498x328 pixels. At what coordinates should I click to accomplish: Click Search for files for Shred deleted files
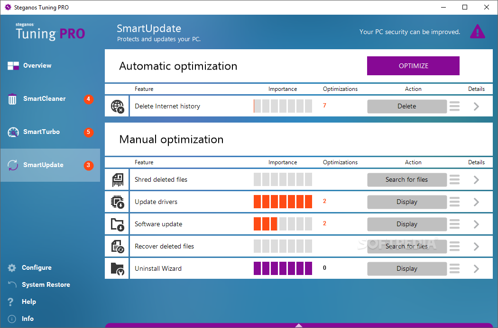click(407, 180)
